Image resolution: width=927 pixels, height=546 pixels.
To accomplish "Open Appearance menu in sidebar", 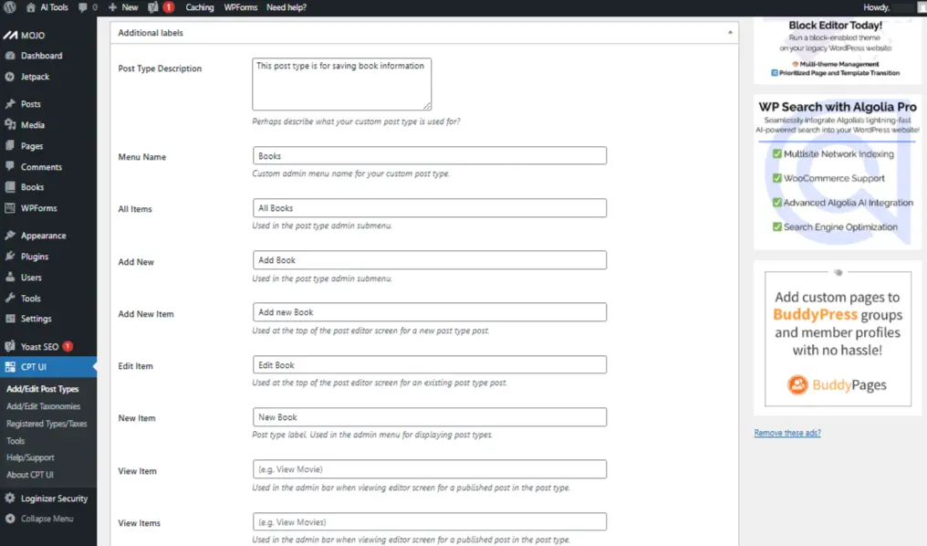I will [x=43, y=236].
